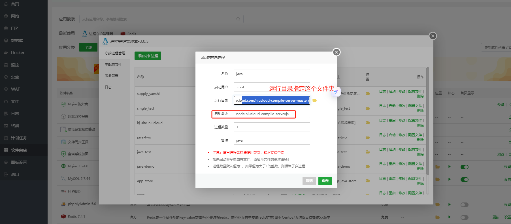Click 确定 button in dialog

point(325,181)
